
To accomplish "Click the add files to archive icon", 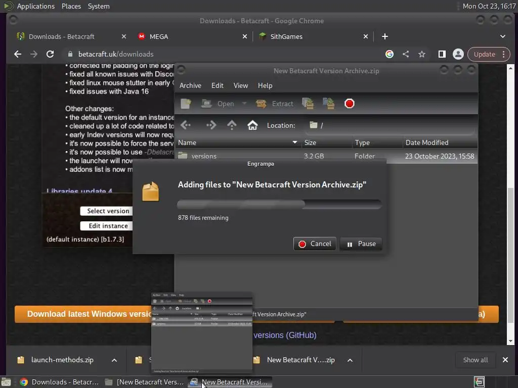I will coord(308,104).
